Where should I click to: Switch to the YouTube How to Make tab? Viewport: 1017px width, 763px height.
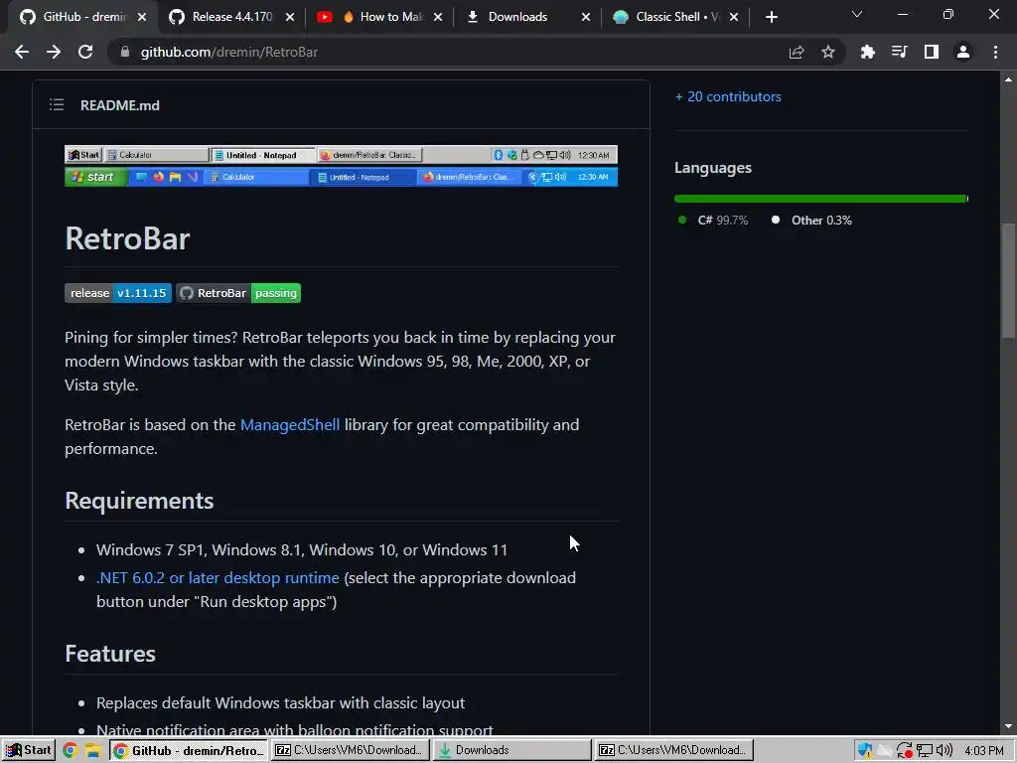[379, 17]
